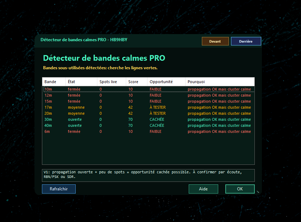Click the title bar 'Détecteur de bandes calmes PRO - HB9HBY'
Viewport: 301px width, 222px height.
point(84,40)
